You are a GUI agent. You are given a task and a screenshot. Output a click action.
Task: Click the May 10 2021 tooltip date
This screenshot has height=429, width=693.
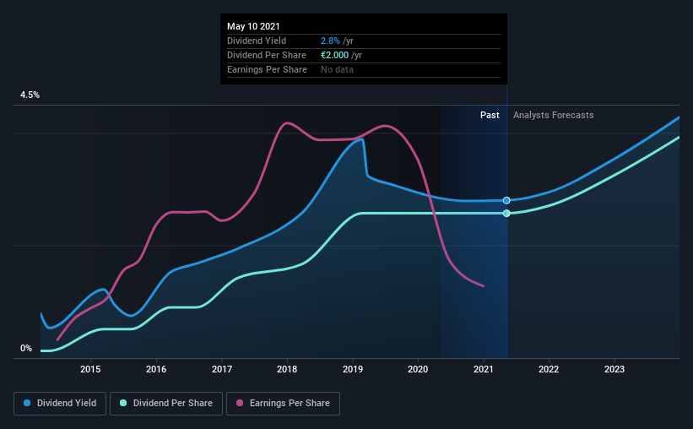pos(253,26)
